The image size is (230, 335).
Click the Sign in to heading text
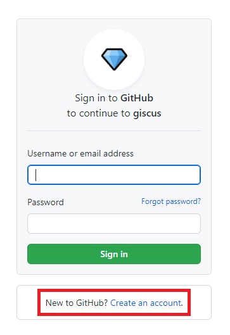[x=96, y=98]
